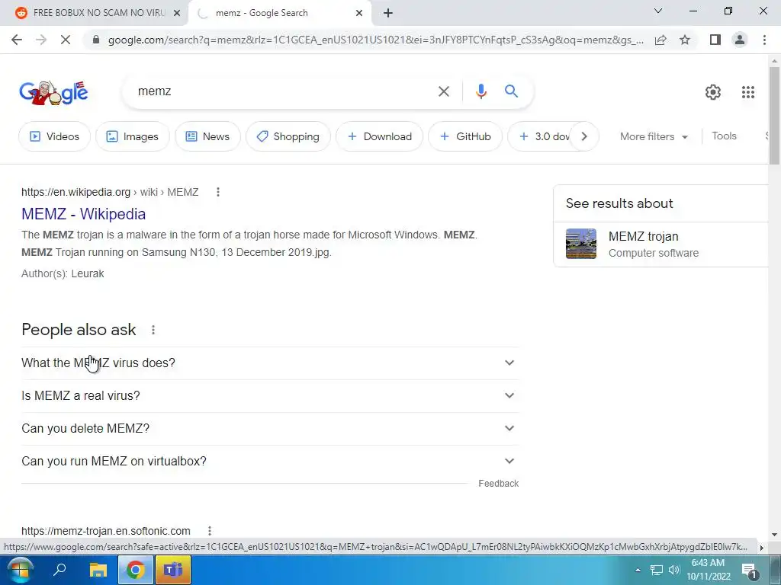Close the memz - Google Search tab

point(359,14)
